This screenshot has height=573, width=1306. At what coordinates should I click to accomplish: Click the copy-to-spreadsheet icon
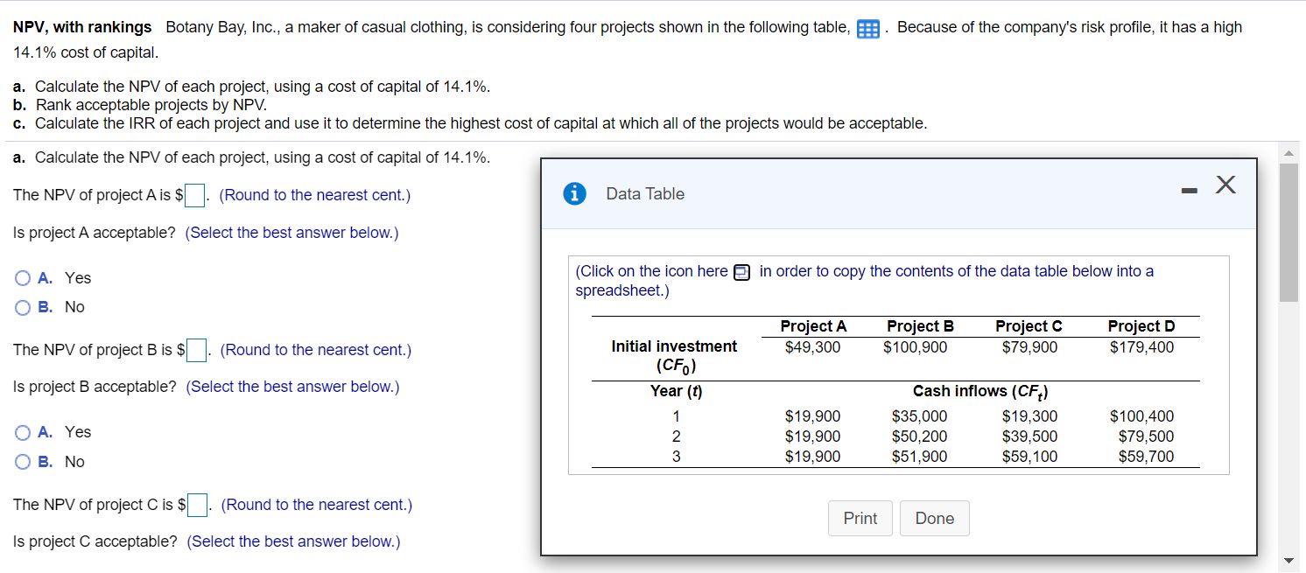(x=742, y=272)
